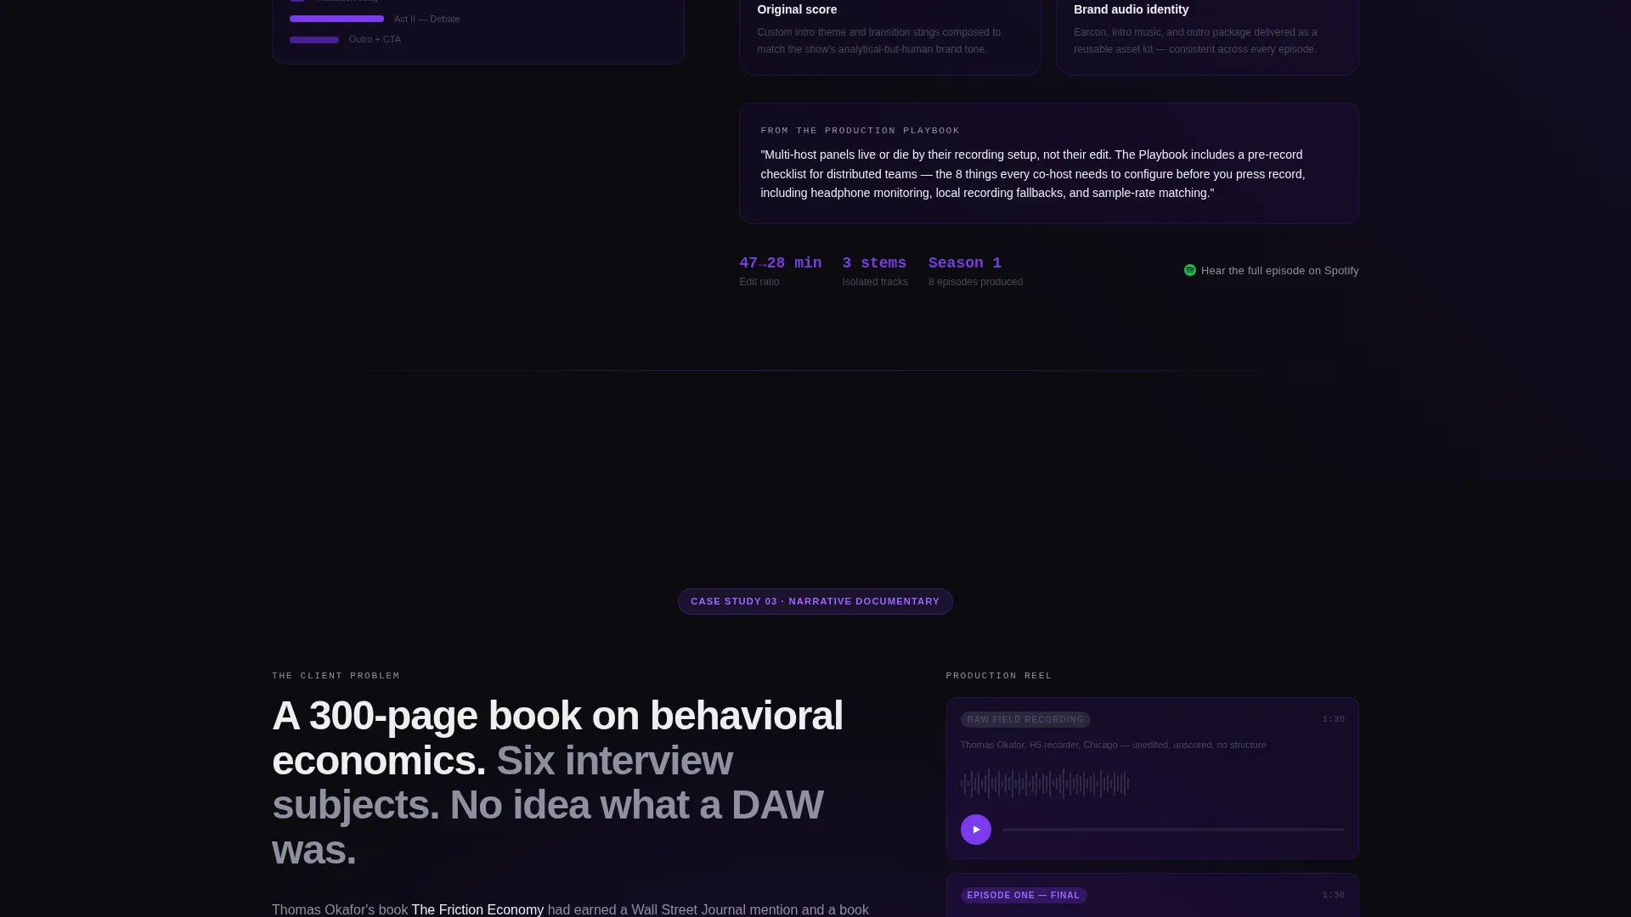Click the raw field recording waveform
The image size is (1631, 917).
coord(1045,784)
